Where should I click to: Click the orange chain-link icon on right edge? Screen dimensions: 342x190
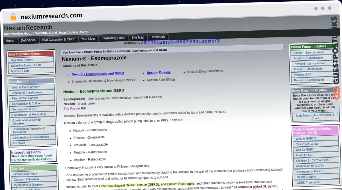tap(337, 93)
